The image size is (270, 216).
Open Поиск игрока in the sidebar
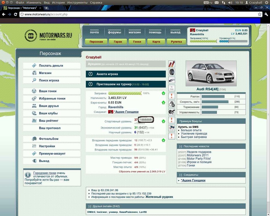point(52,80)
